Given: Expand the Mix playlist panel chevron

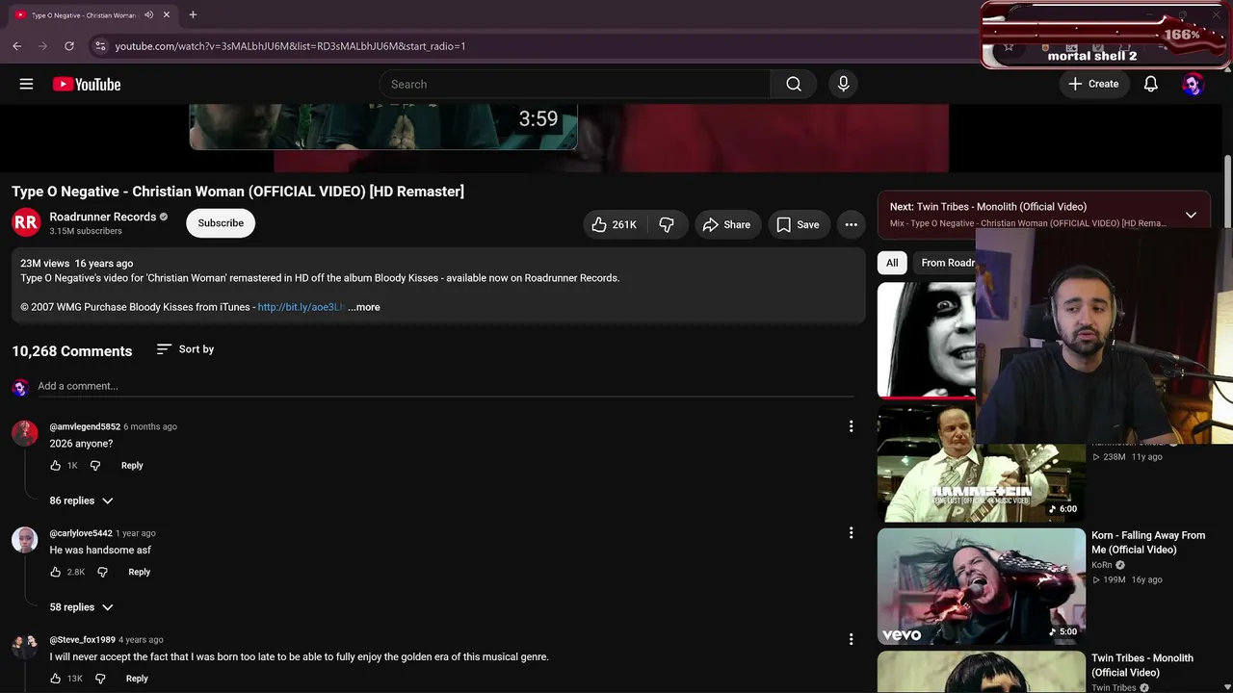Looking at the screenshot, I should [x=1191, y=215].
